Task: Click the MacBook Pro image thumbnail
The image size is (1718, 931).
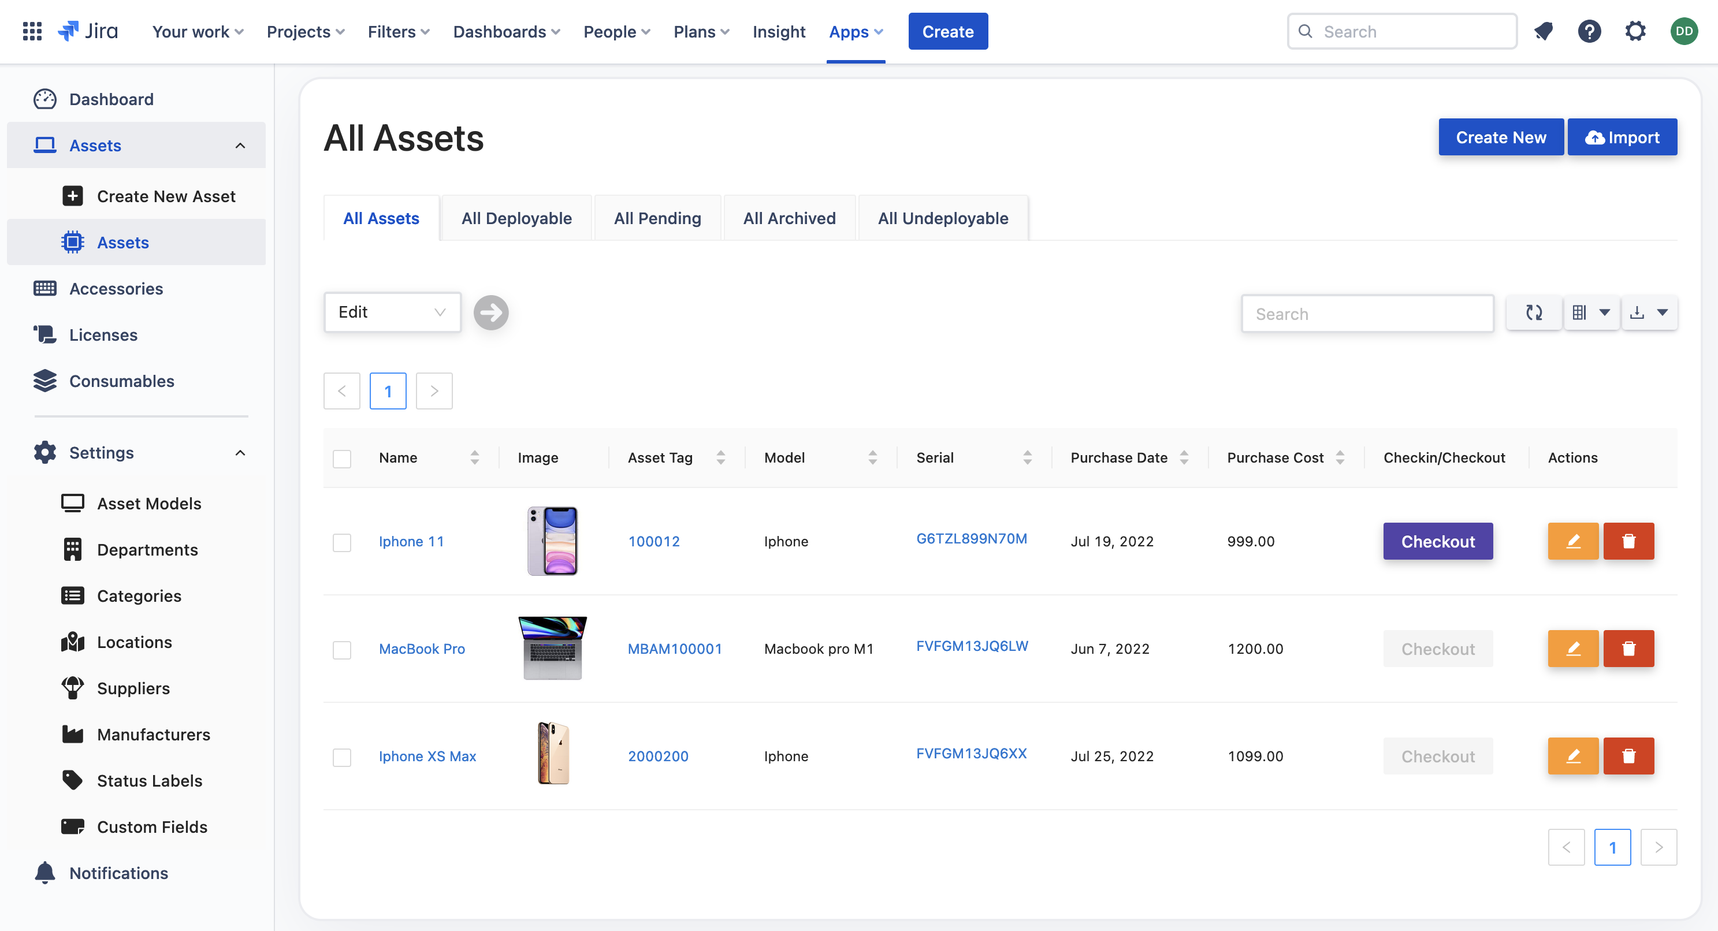Action: click(x=552, y=648)
